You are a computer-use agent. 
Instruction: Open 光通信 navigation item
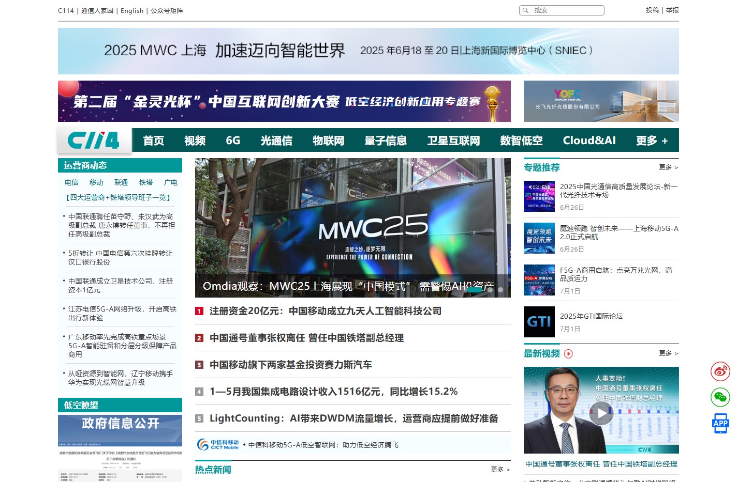[276, 141]
